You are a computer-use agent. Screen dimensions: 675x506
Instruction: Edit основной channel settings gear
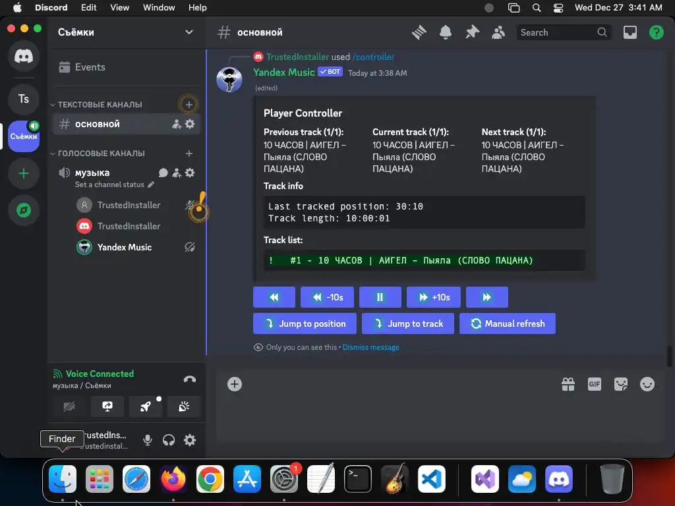tap(190, 124)
